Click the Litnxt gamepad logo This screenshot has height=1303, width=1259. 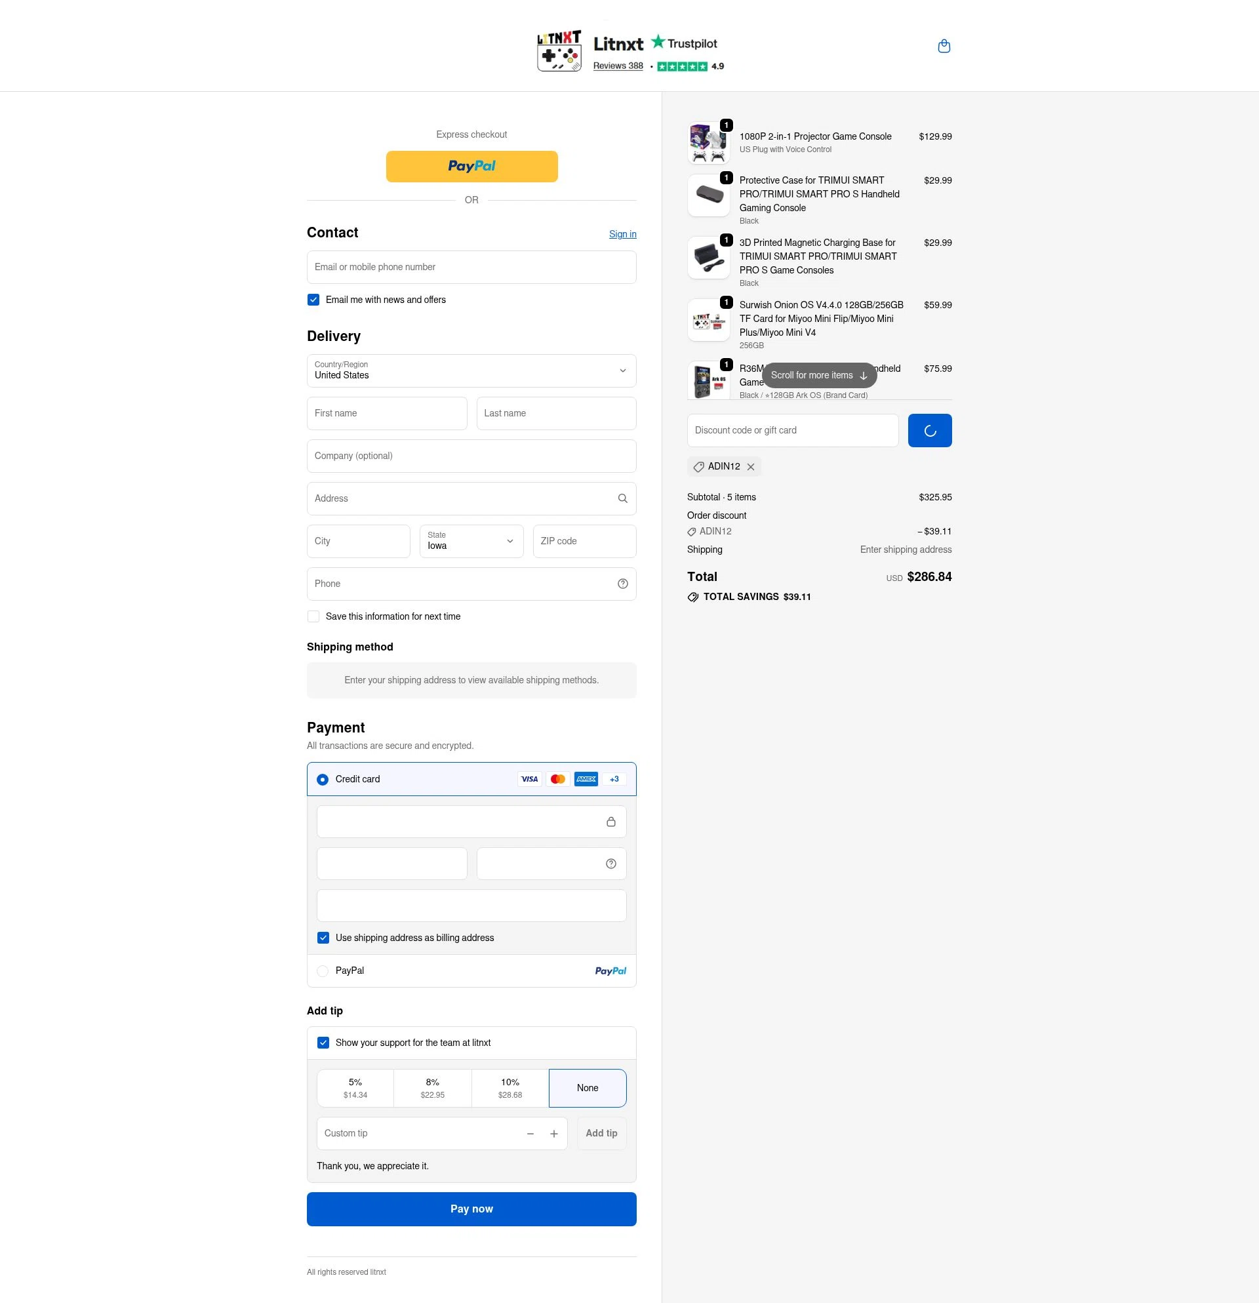(559, 50)
